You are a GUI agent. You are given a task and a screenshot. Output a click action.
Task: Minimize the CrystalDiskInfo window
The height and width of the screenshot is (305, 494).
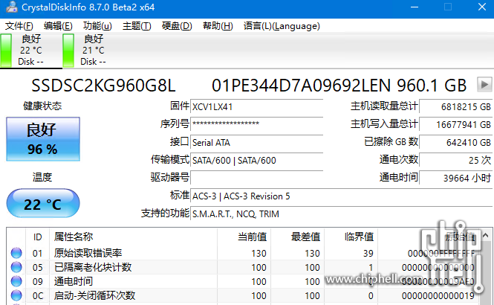(415, 7)
